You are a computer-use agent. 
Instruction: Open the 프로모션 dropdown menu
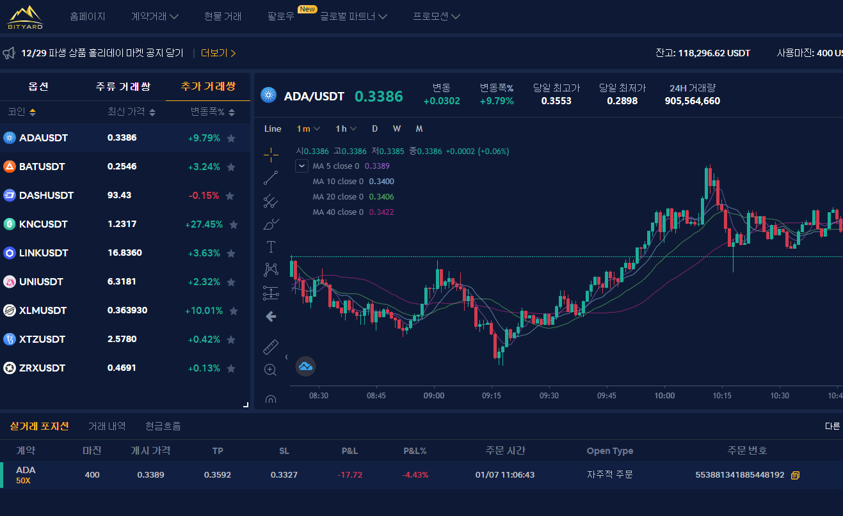(437, 17)
